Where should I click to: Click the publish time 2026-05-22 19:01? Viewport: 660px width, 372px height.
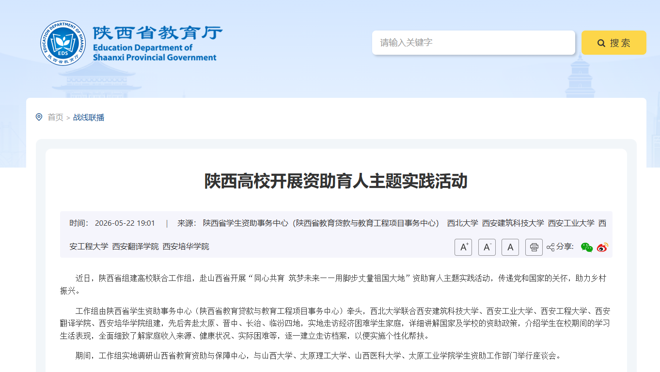(x=125, y=223)
